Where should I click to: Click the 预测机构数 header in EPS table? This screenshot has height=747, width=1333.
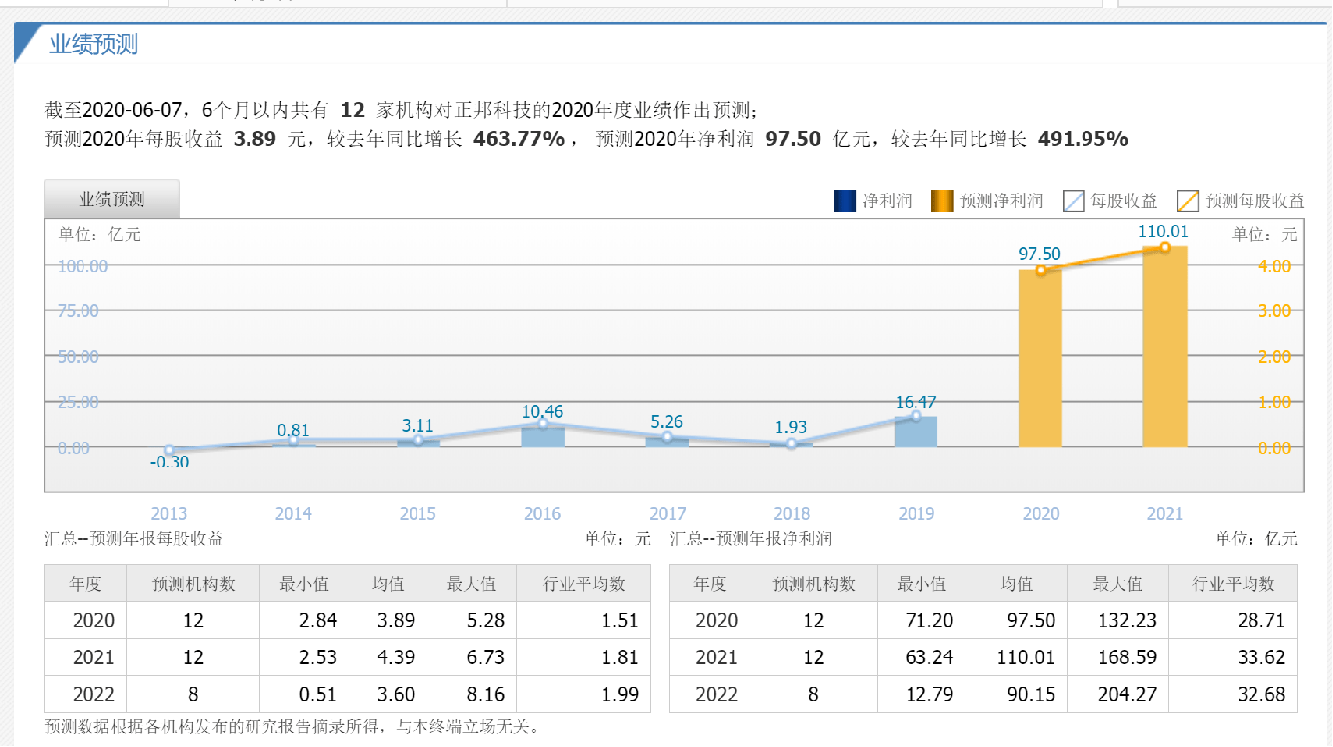tap(193, 584)
